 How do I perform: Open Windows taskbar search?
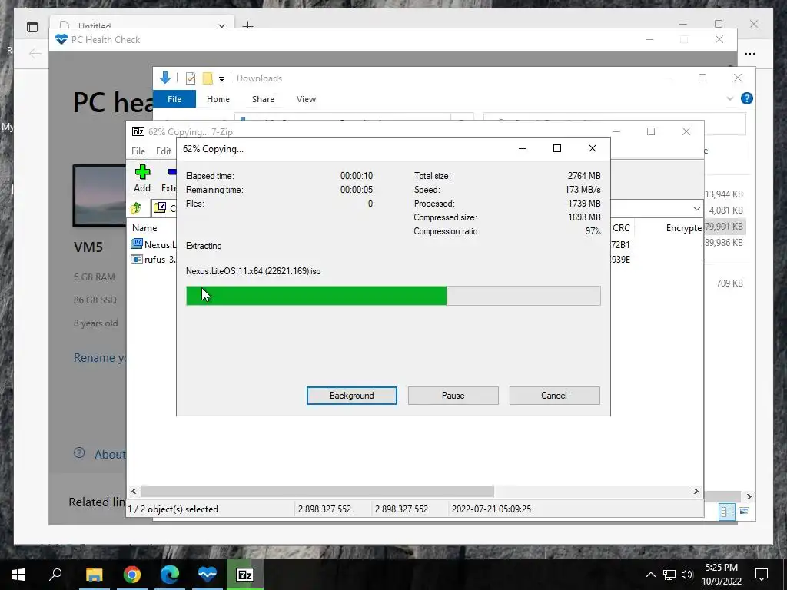tap(55, 575)
